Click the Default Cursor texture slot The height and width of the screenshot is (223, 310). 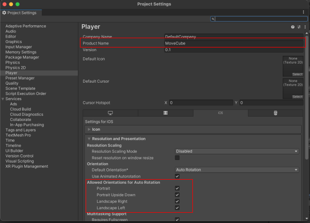(x=293, y=88)
